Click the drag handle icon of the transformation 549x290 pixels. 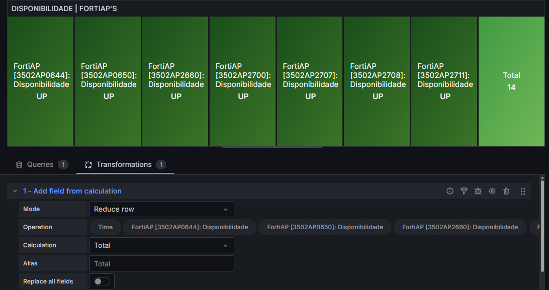tap(523, 191)
